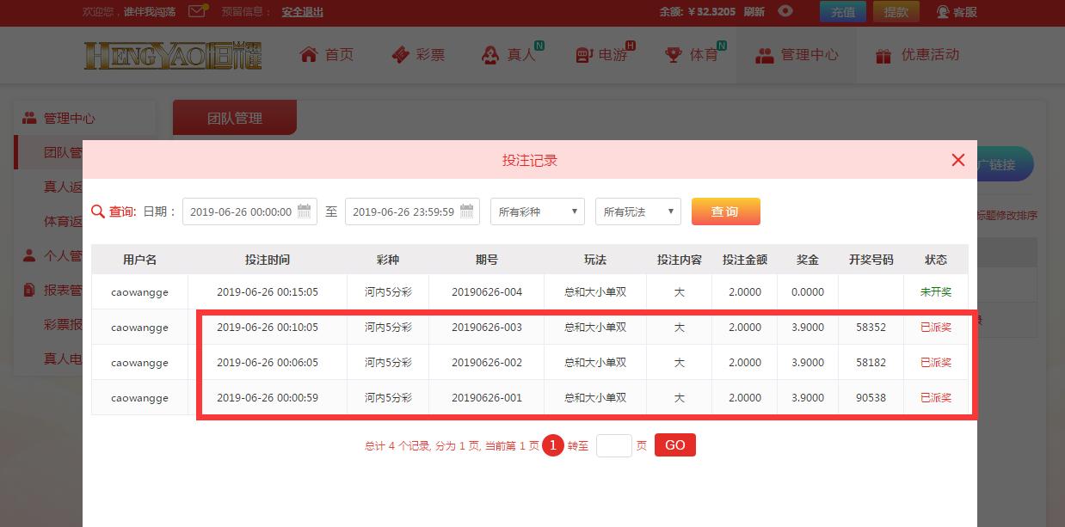Click the mail envelope icon in top bar
This screenshot has width=1065, height=527.
[197, 11]
